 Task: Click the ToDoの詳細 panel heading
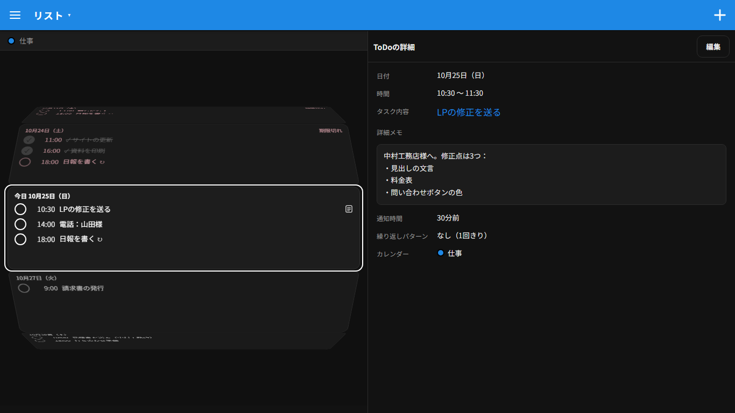pyautogui.click(x=394, y=47)
